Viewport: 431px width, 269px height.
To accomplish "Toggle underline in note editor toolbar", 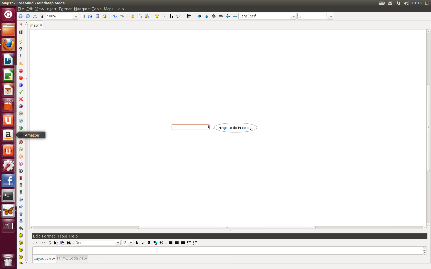I will coord(149,243).
